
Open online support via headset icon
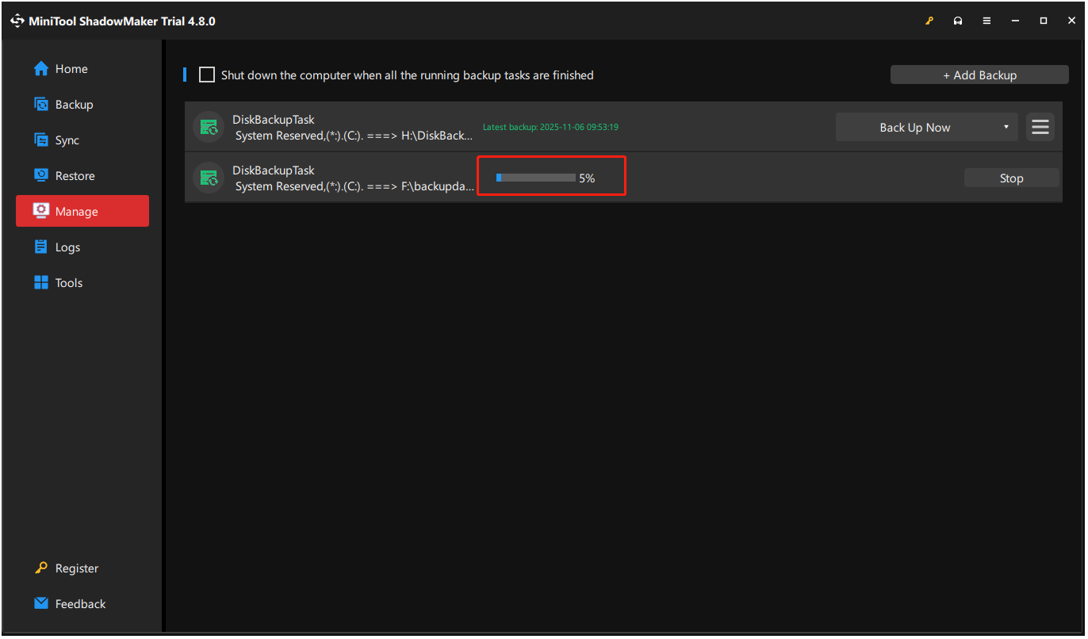click(x=958, y=21)
